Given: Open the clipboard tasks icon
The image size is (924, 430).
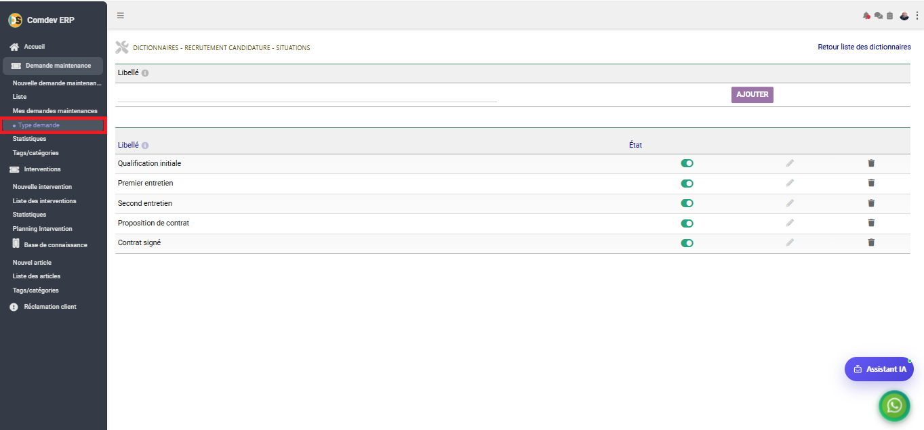Looking at the screenshot, I should pos(890,16).
